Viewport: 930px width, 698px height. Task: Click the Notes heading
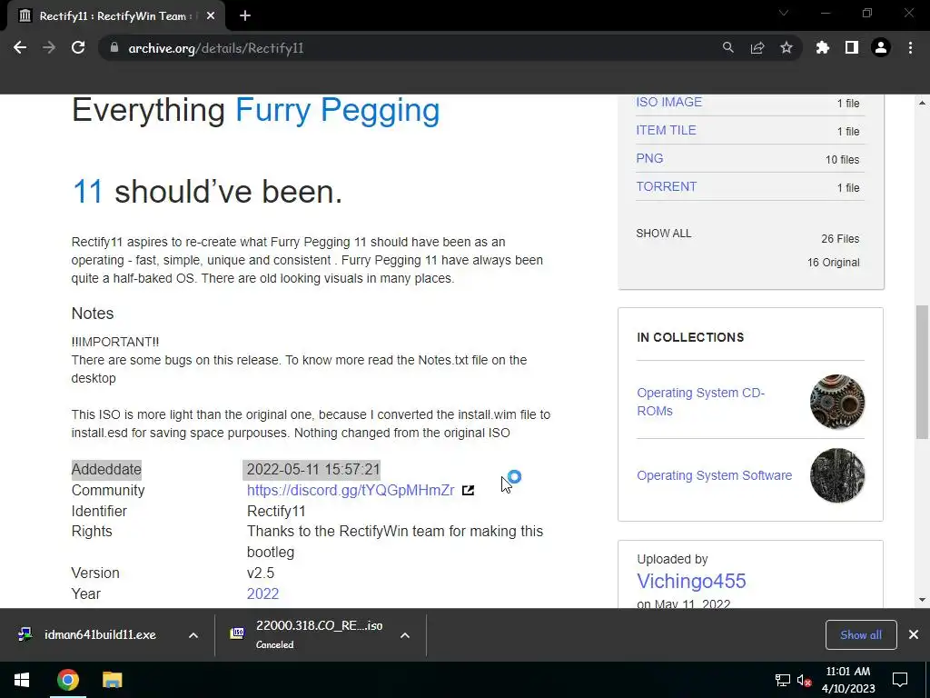(93, 314)
